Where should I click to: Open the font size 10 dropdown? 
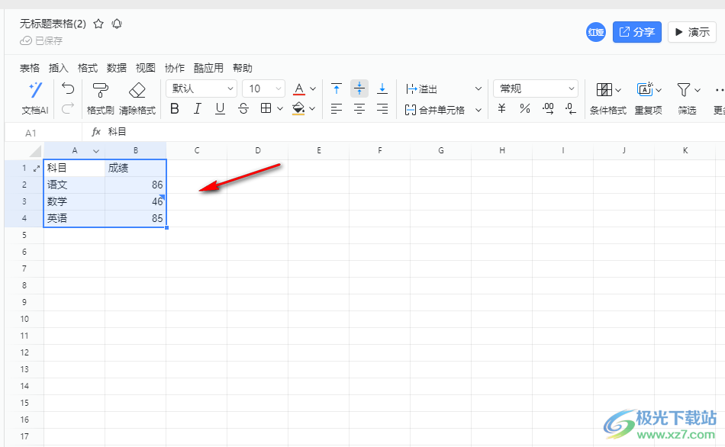pyautogui.click(x=264, y=88)
